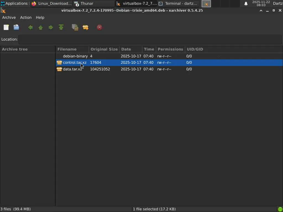Switch to Linux_Download Firefox window in taskbar

(x=52, y=3)
